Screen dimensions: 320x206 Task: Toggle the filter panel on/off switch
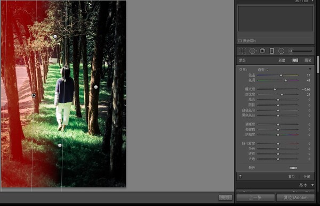240,176
